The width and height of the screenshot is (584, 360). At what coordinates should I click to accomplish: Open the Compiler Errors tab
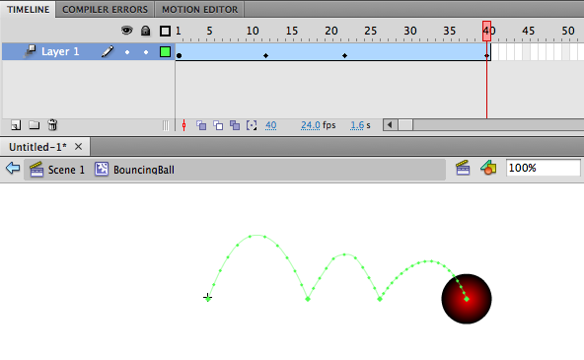coord(105,9)
